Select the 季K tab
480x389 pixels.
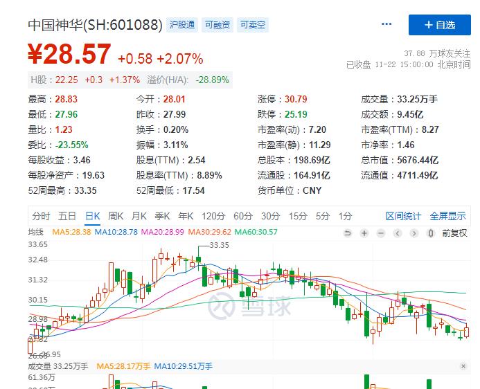click(x=162, y=216)
